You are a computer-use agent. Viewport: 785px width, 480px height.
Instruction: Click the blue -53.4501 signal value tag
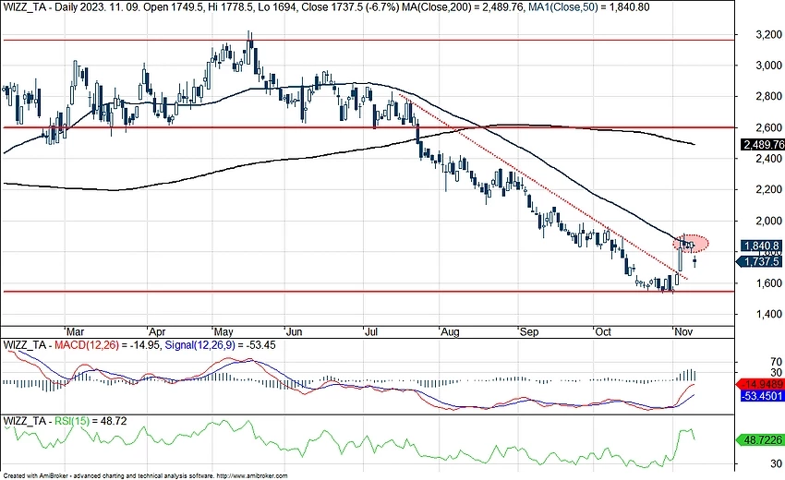[x=761, y=396]
